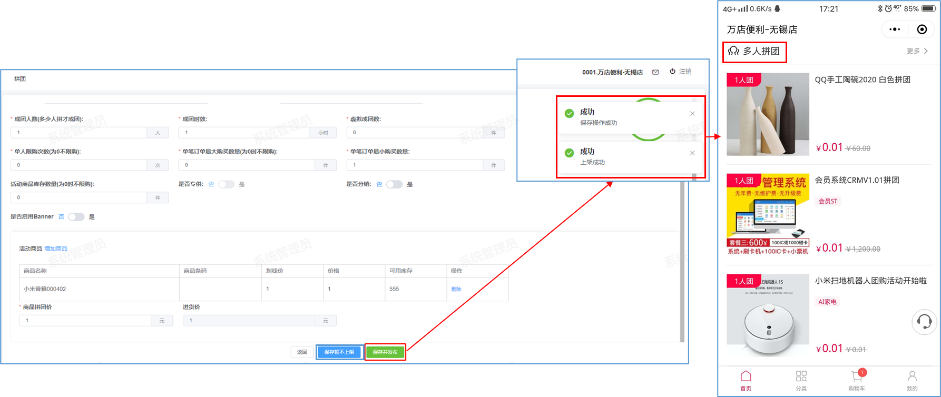Tap the 会员ST tag

pos(828,201)
